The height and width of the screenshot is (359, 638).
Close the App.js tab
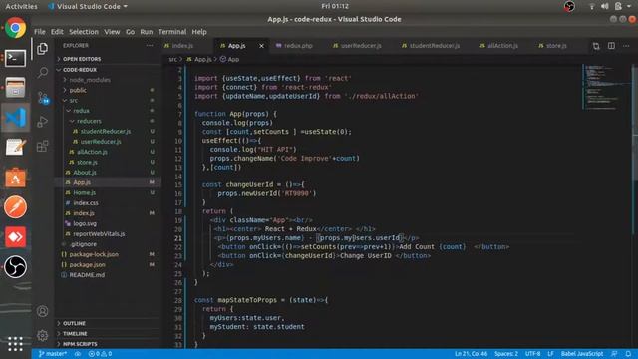click(261, 46)
